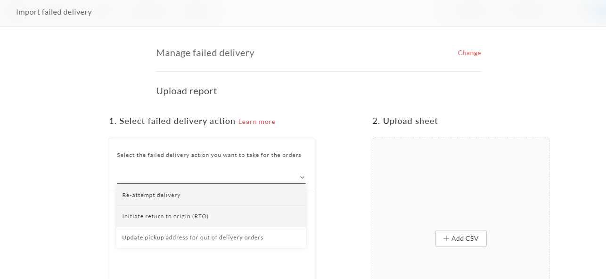606x279 pixels.
Task: Select Re-attempt delivery option
Action: 211,195
